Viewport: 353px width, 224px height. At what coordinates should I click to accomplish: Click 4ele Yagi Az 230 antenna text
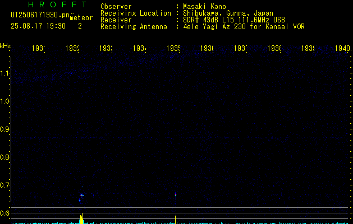(x=244, y=27)
